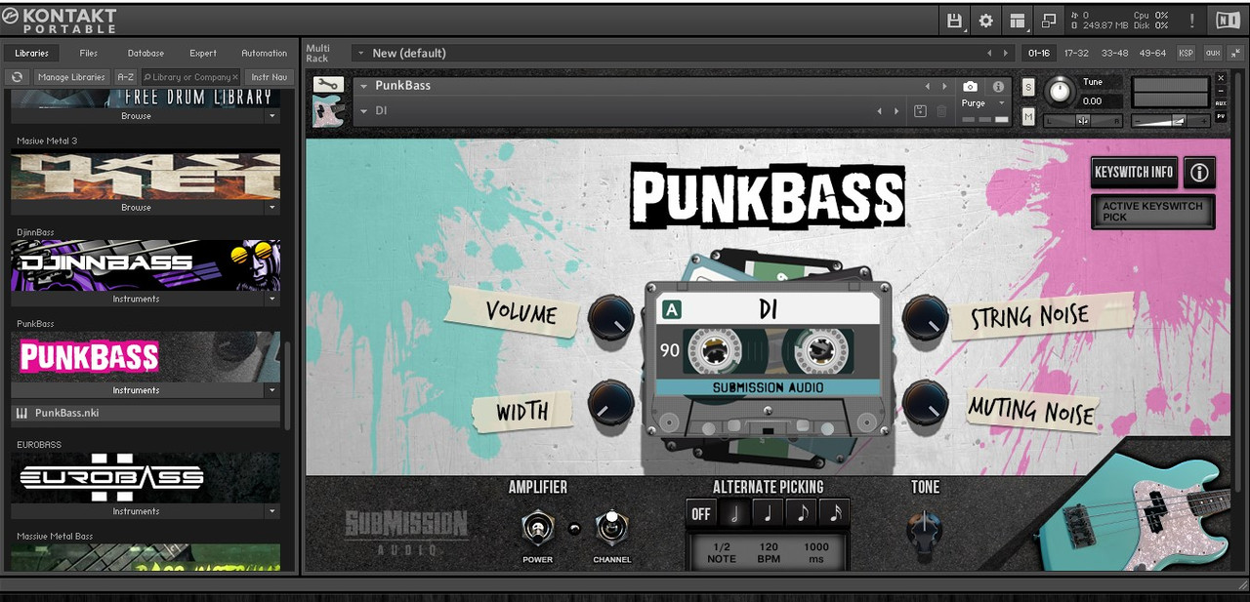This screenshot has height=602, width=1250.
Task: Click the NI logo in header
Action: click(x=1228, y=20)
